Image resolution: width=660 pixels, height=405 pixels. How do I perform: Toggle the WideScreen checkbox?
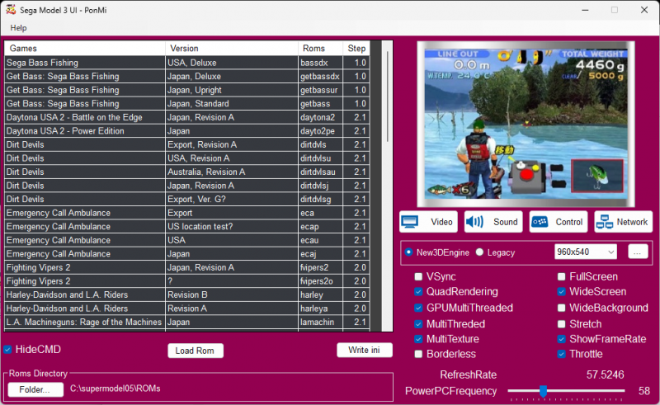coord(562,292)
